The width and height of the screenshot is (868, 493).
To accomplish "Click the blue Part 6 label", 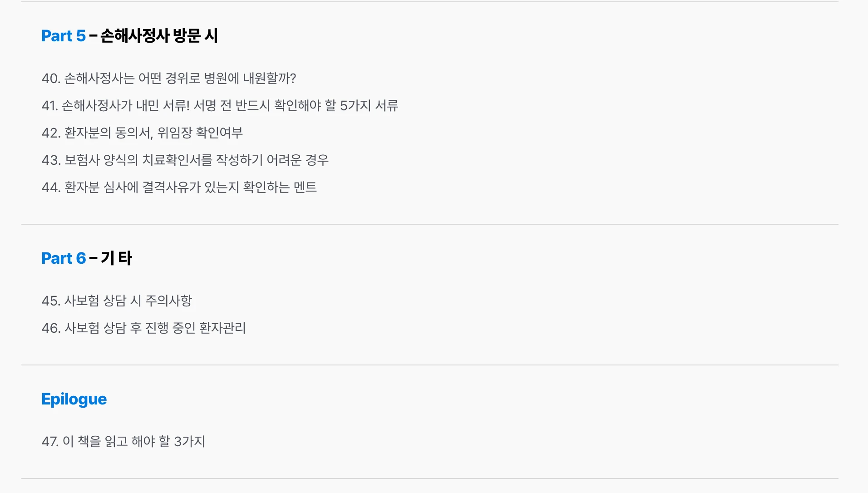I will point(64,258).
